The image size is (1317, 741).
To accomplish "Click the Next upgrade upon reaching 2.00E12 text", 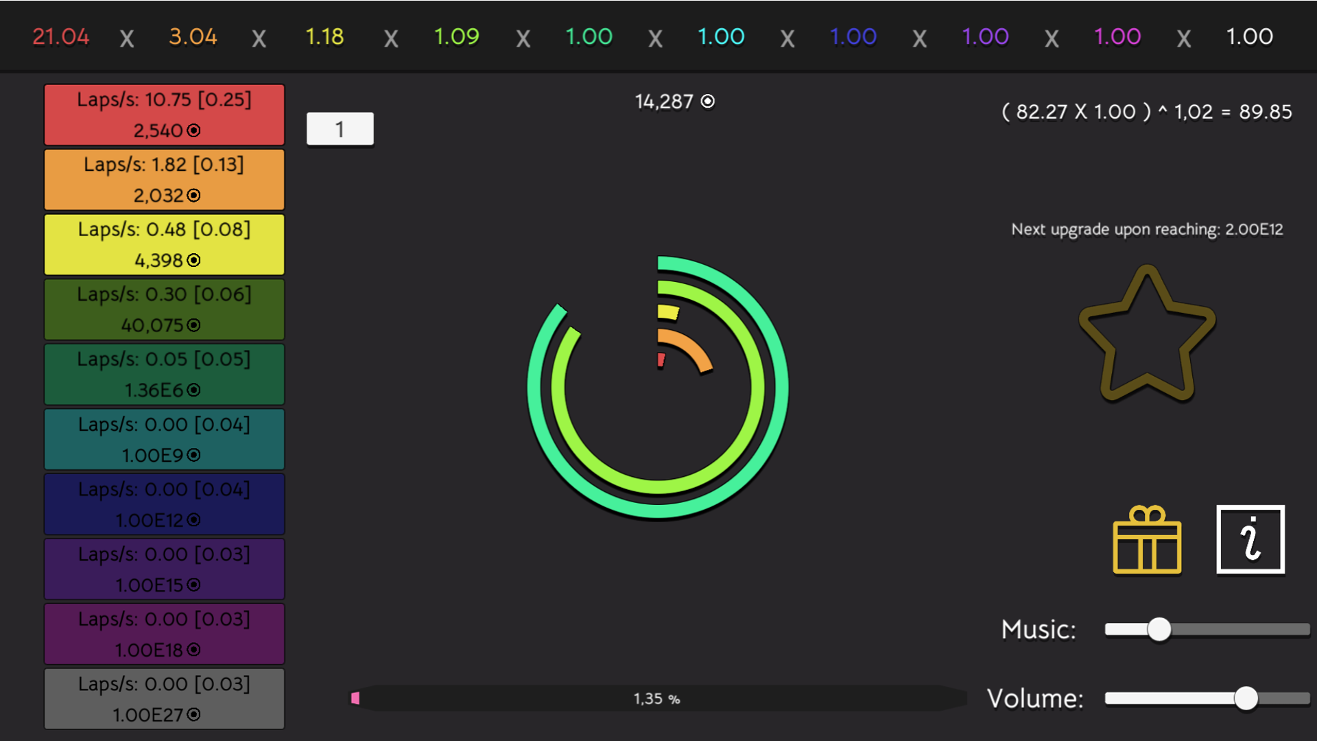I will pos(1147,230).
